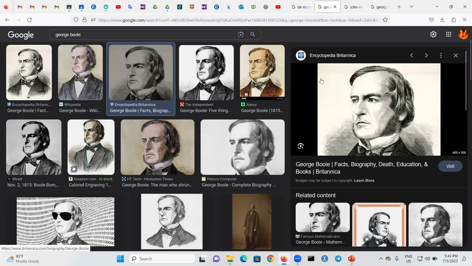Click the Lens icon on the preview image
The width and height of the screenshot is (472, 266).
tap(301, 146)
